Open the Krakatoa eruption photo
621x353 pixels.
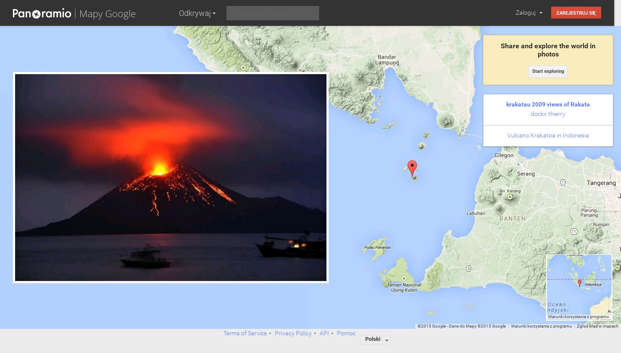[171, 178]
